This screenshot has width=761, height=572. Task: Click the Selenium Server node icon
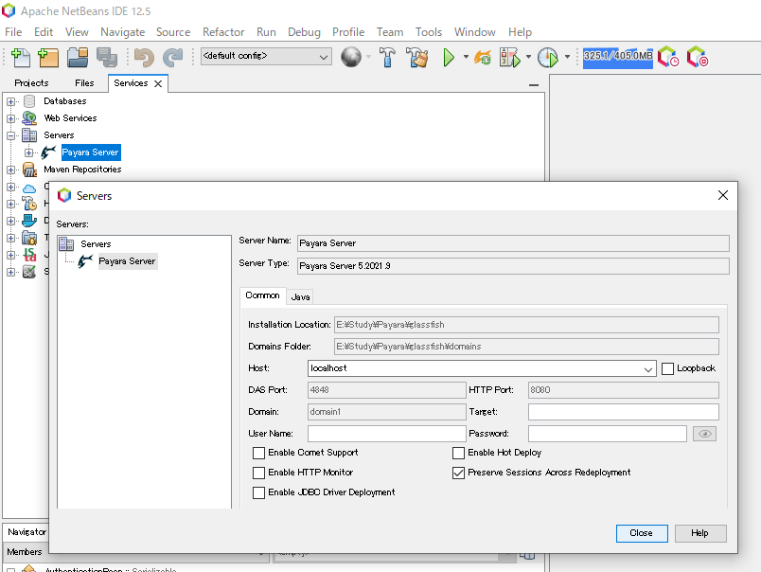(29, 272)
